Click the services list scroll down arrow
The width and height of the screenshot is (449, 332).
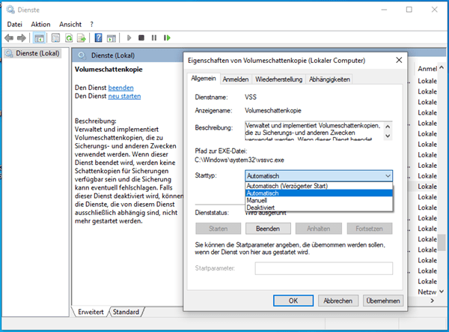[442, 292]
